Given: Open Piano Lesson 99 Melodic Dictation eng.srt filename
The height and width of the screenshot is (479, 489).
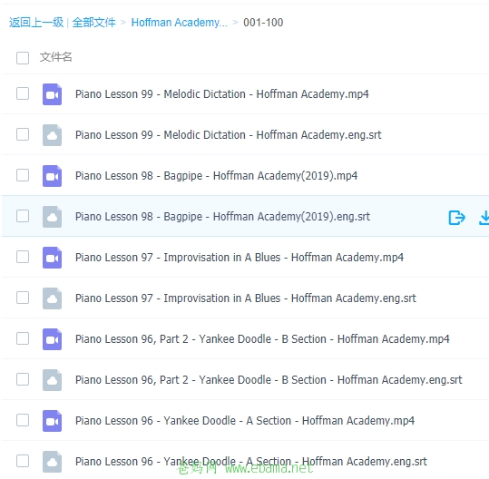Looking at the screenshot, I should point(229,135).
